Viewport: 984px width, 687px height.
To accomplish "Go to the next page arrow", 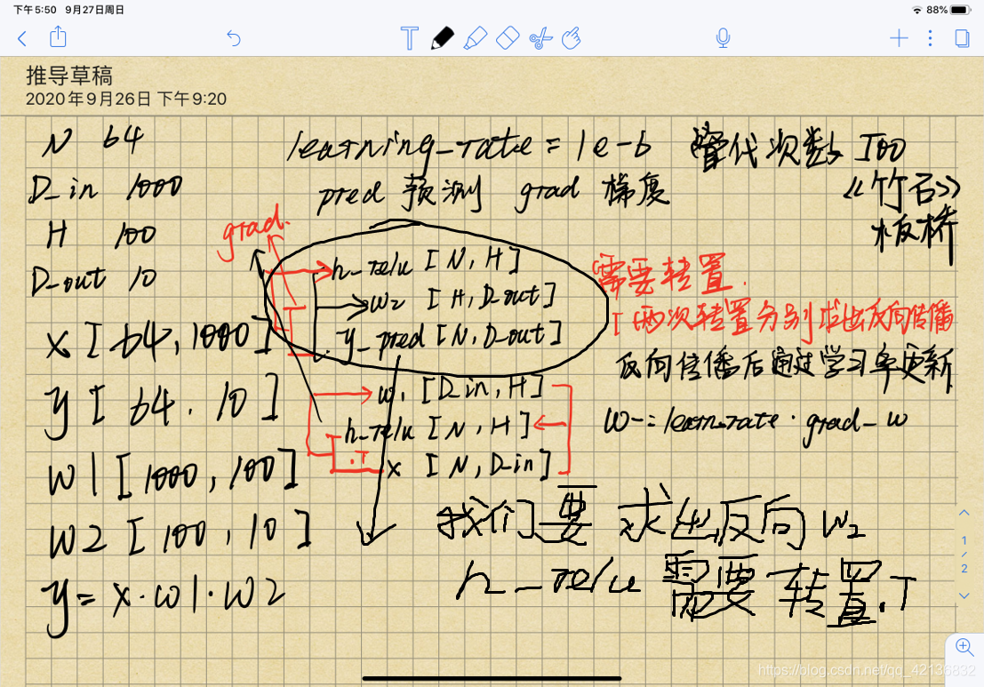I will pyautogui.click(x=964, y=595).
